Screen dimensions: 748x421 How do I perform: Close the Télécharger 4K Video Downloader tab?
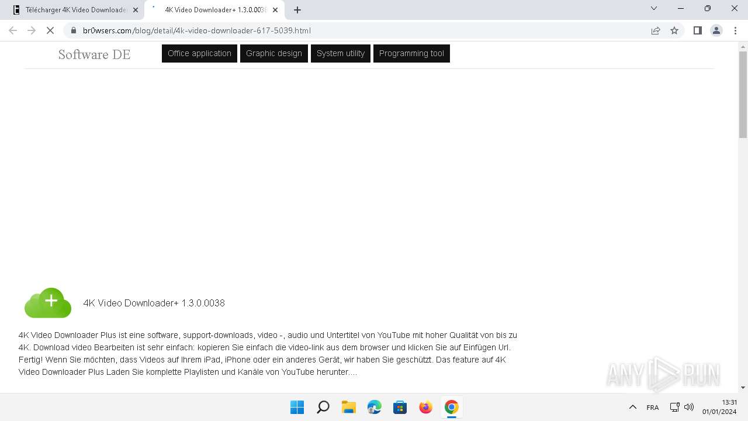pos(136,10)
